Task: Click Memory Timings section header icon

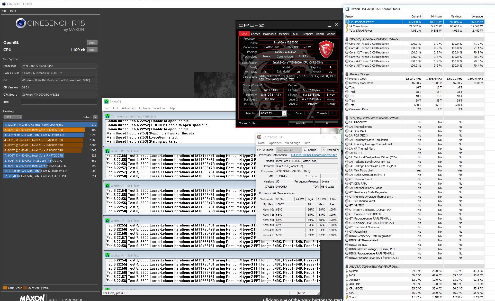Action: click(x=347, y=74)
